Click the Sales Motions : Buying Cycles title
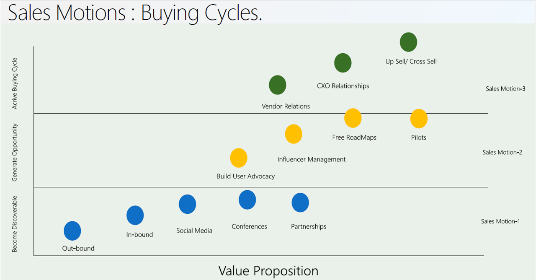This screenshot has width=536, height=280. point(135,13)
